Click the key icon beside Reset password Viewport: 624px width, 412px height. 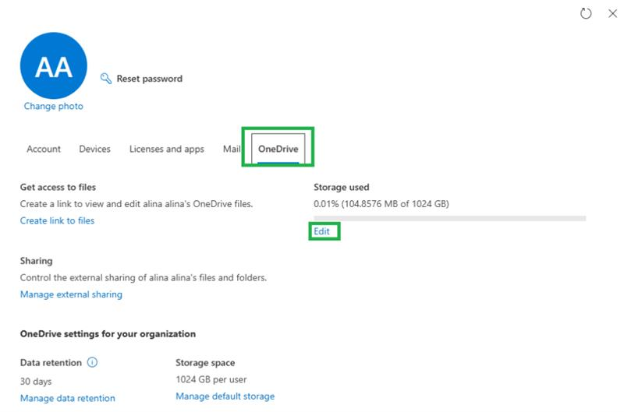(106, 78)
